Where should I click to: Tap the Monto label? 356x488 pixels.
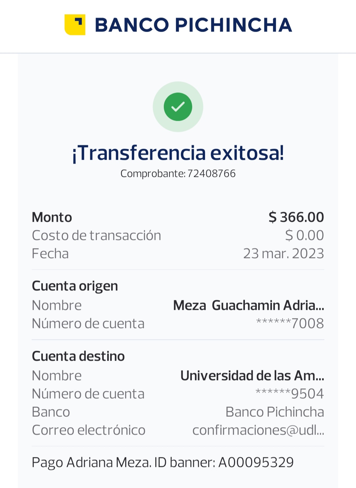52,217
